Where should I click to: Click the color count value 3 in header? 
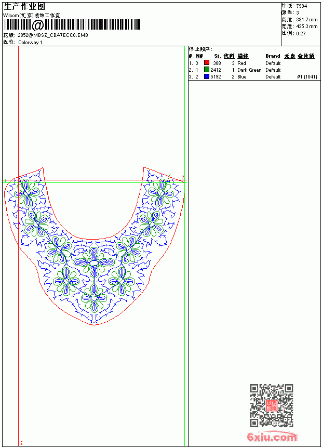[298, 13]
